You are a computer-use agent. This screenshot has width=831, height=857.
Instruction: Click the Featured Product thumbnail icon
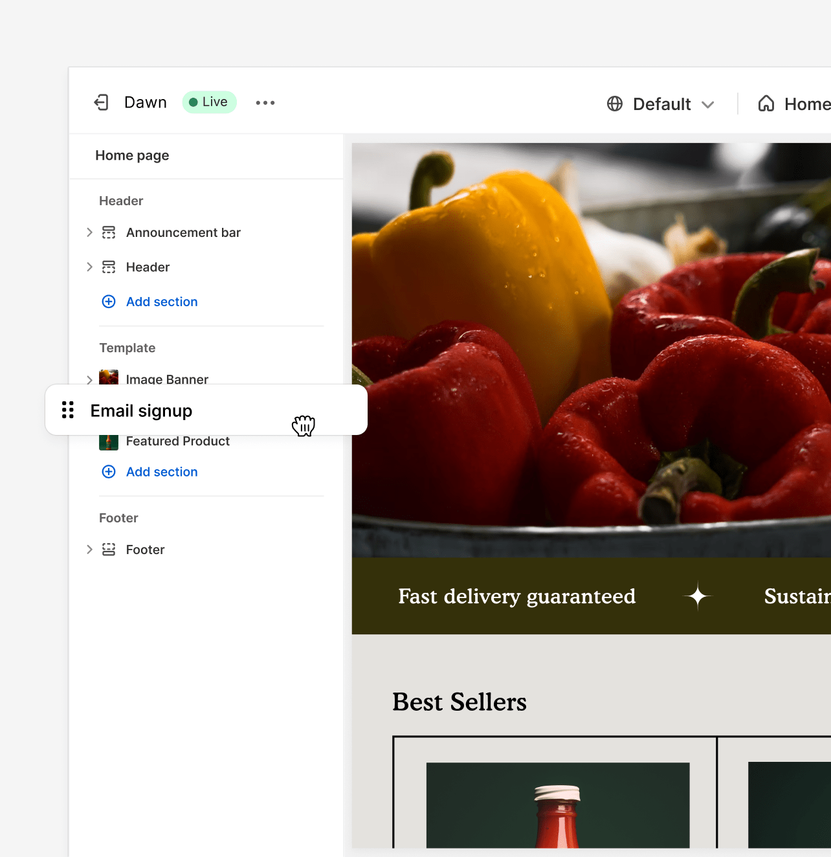[109, 442]
